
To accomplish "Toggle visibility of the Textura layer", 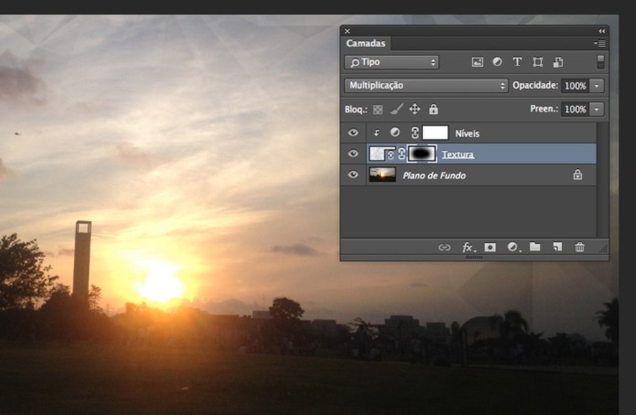I will 353,154.
